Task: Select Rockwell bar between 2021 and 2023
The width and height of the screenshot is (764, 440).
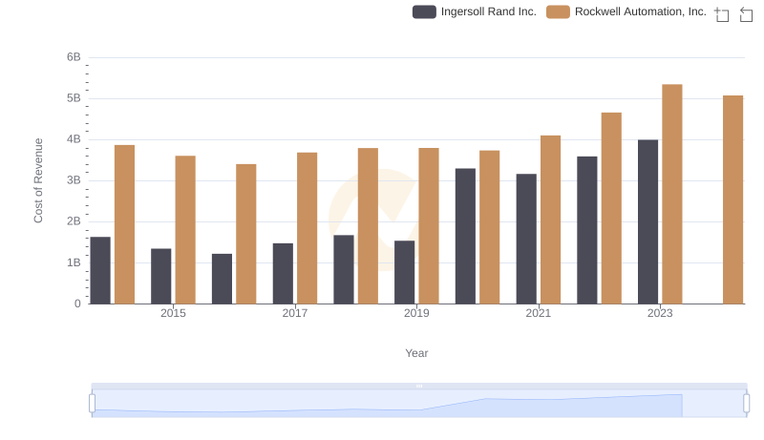Action: coord(611,208)
